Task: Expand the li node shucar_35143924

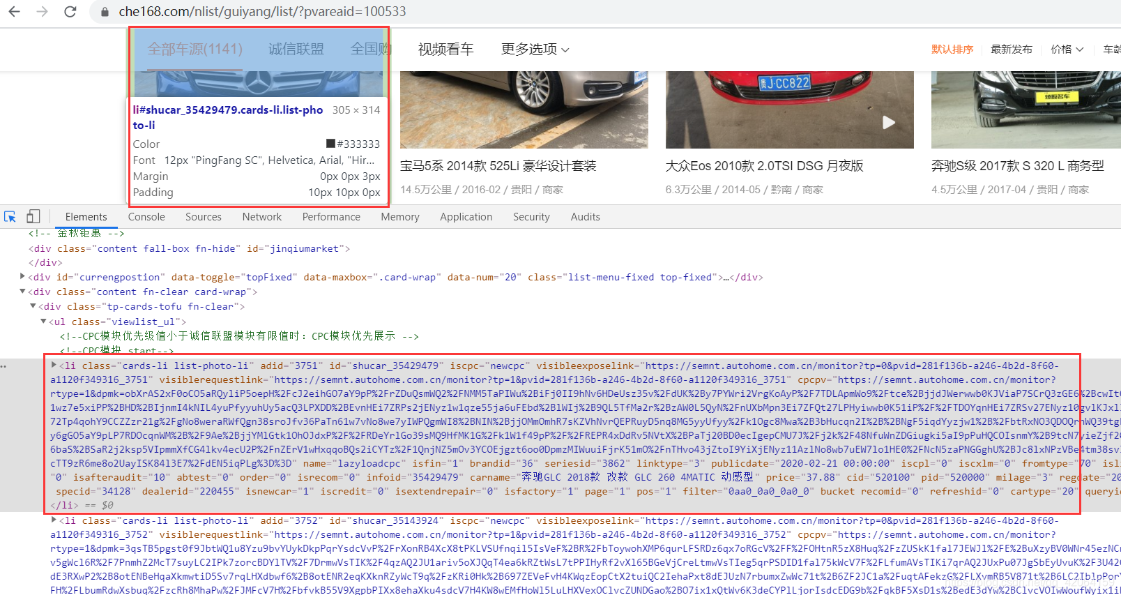Action: click(x=54, y=520)
